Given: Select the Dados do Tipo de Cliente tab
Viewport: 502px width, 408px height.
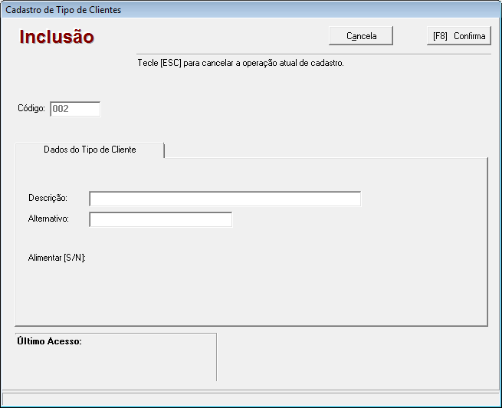Looking at the screenshot, I should [90, 150].
